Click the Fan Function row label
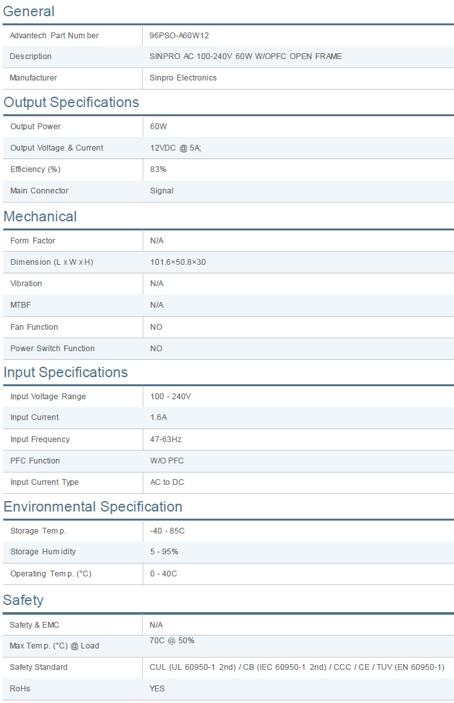The height and width of the screenshot is (703, 454). [x=34, y=327]
